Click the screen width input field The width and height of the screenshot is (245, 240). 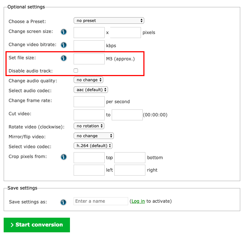89,33
